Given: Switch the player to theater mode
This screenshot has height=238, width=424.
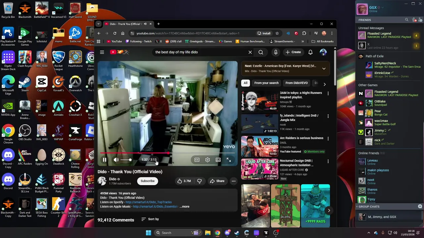Looking at the screenshot, I should click(218, 160).
